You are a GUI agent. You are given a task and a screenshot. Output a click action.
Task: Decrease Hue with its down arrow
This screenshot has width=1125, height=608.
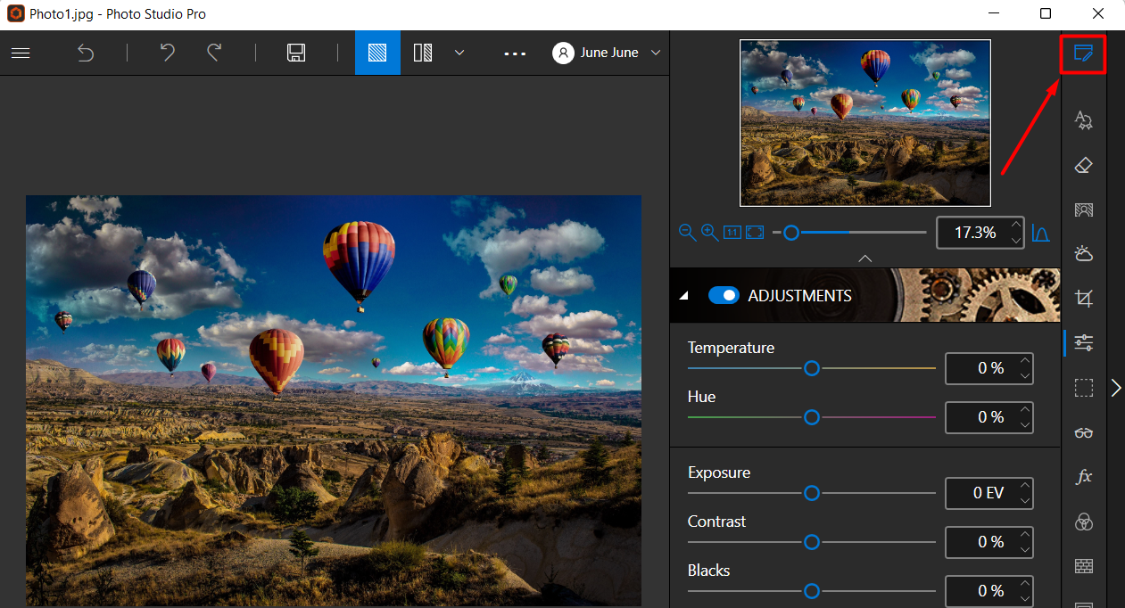1025,425
